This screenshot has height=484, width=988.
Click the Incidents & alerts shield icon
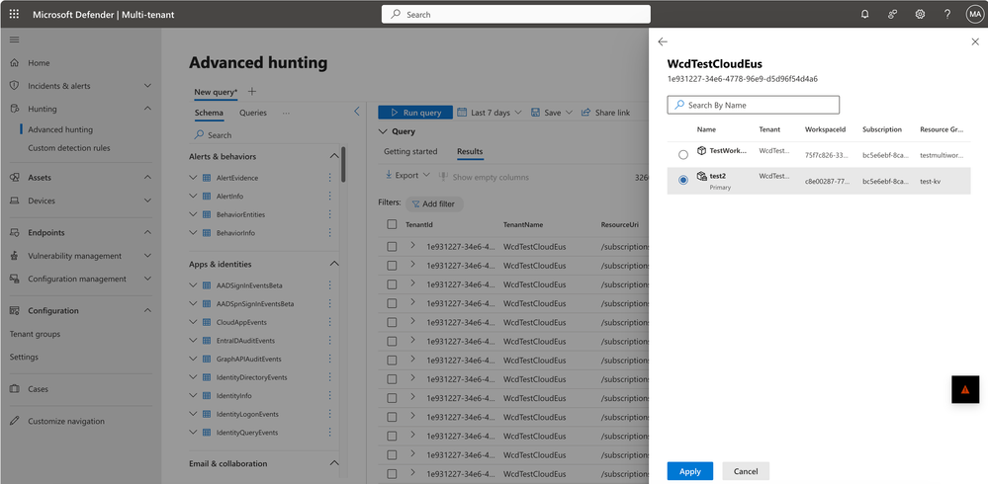click(15, 86)
